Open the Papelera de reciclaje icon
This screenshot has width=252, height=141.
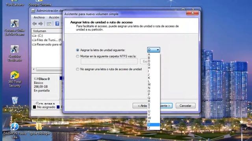pos(15,105)
